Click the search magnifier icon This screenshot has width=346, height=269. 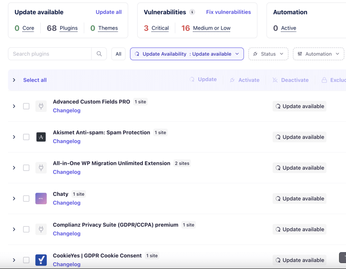click(99, 54)
